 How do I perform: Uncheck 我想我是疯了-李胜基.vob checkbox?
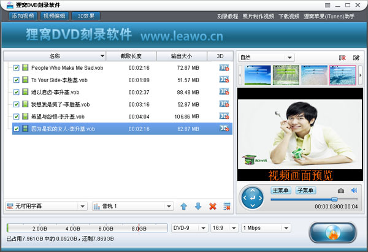pos(16,104)
